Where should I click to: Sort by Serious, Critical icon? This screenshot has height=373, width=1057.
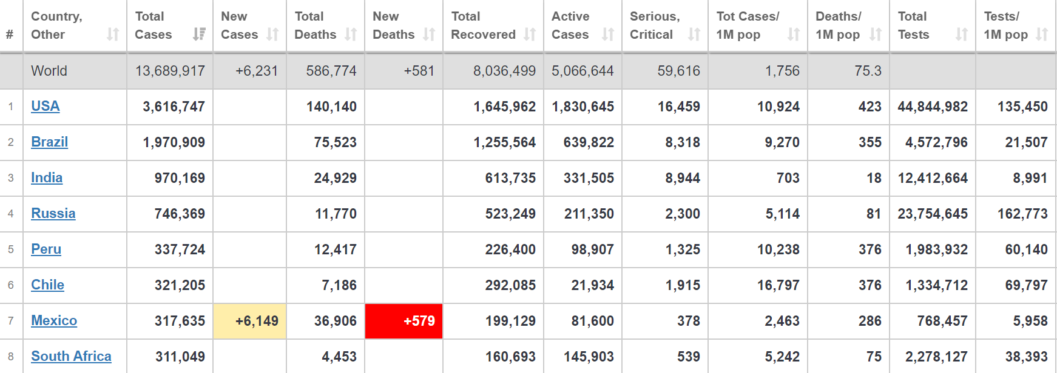[x=694, y=35]
